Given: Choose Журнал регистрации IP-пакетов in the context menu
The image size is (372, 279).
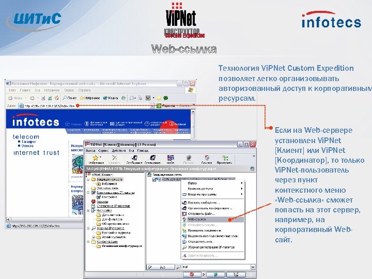Looking at the screenshot, I should tap(213, 247).
